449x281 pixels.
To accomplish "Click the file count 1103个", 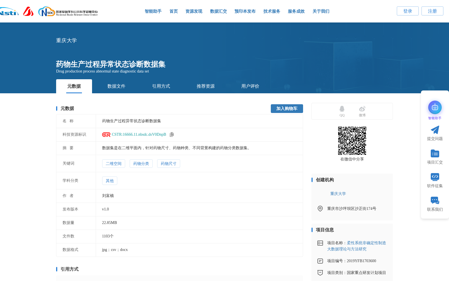I will (x=108, y=236).
